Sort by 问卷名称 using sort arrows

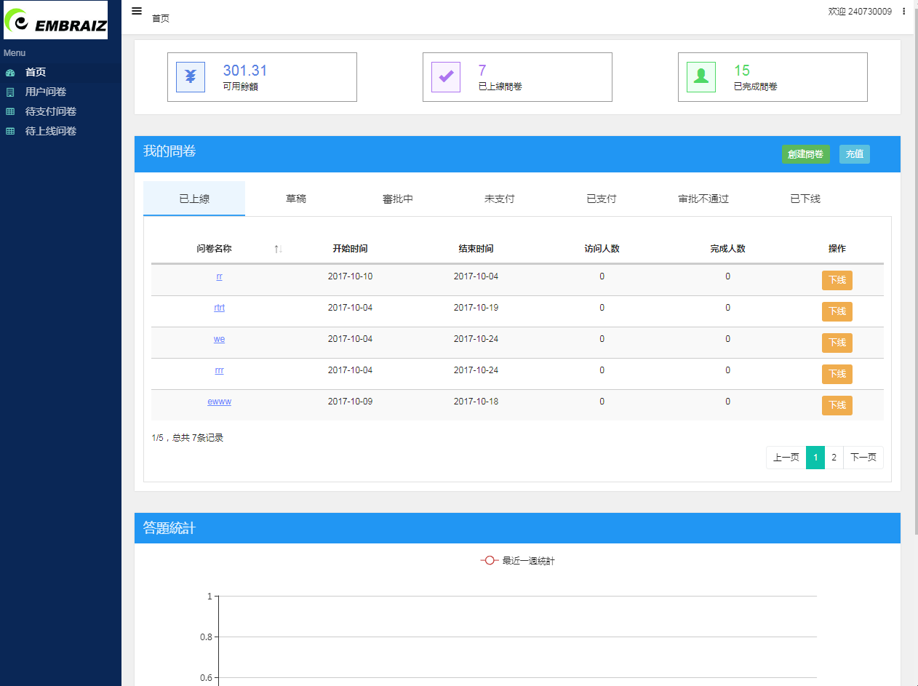point(279,249)
